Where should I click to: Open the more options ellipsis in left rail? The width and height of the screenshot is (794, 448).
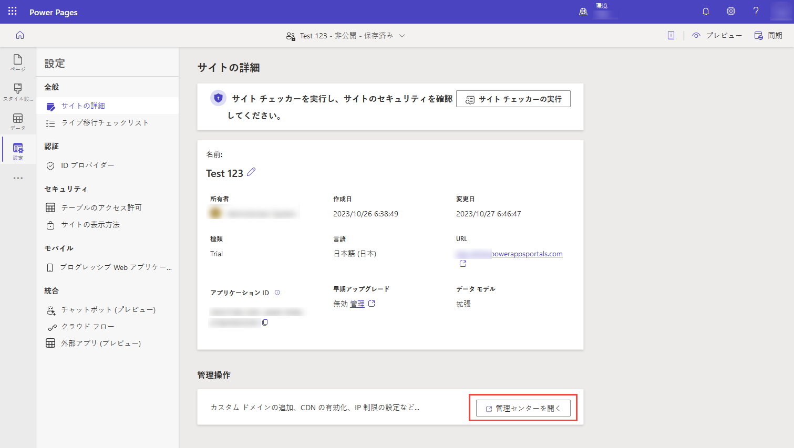point(18,178)
